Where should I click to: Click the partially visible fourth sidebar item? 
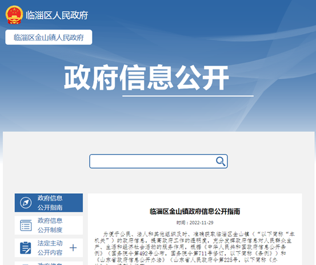[49, 263]
